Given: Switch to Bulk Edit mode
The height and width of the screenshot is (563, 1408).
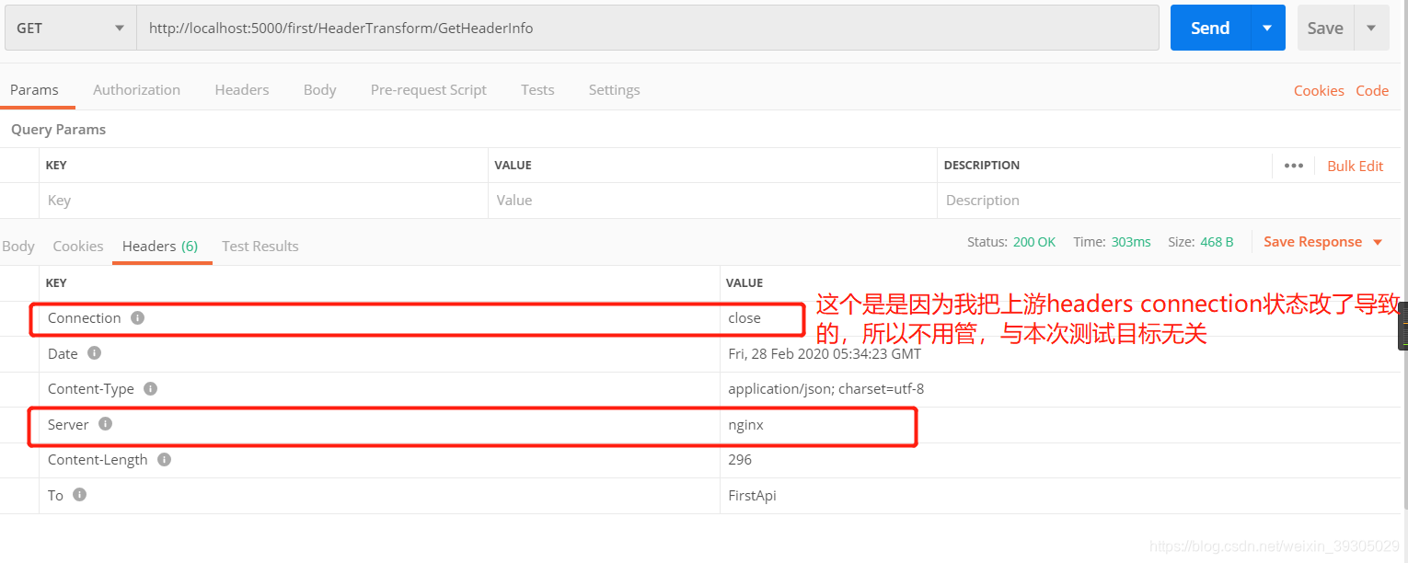Looking at the screenshot, I should point(1355,166).
